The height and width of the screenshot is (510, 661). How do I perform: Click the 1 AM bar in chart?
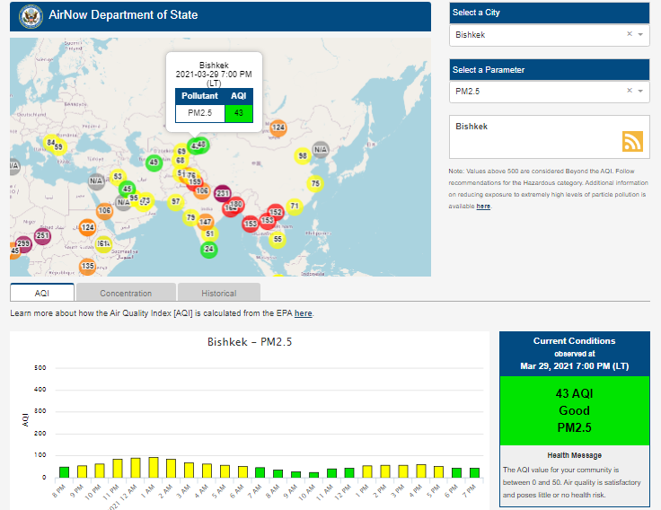[x=153, y=467]
